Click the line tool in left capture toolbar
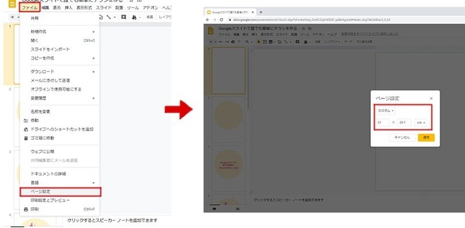Viewport: 465px width, 228px height. click(109, 17)
